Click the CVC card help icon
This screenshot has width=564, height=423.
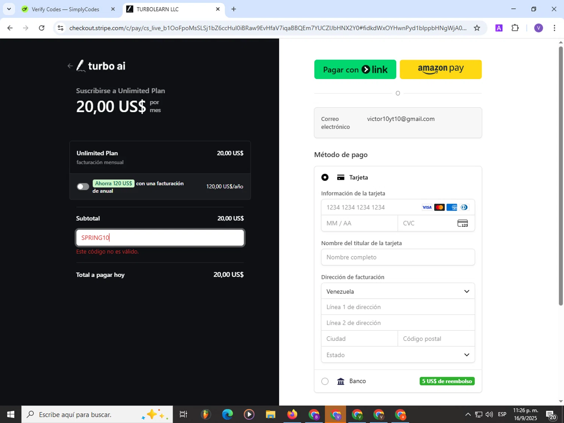[462, 223]
